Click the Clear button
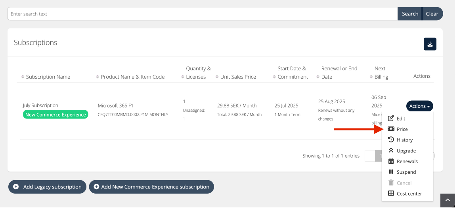 432,14
